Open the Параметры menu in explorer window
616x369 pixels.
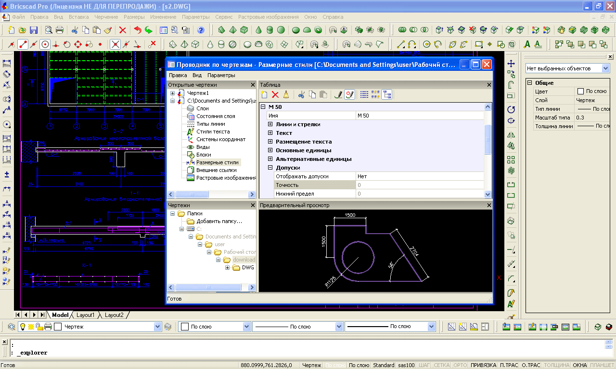pos(221,75)
